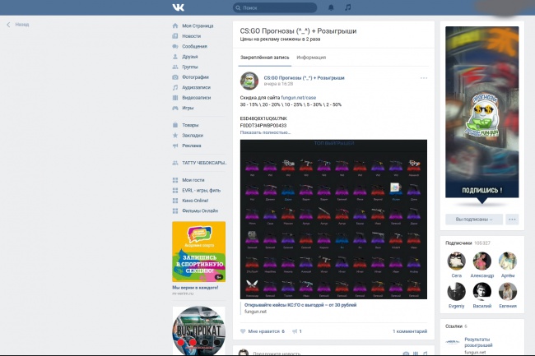This screenshot has width=535, height=356.
Task: Click the Кино Online app icon
Action: click(175, 201)
